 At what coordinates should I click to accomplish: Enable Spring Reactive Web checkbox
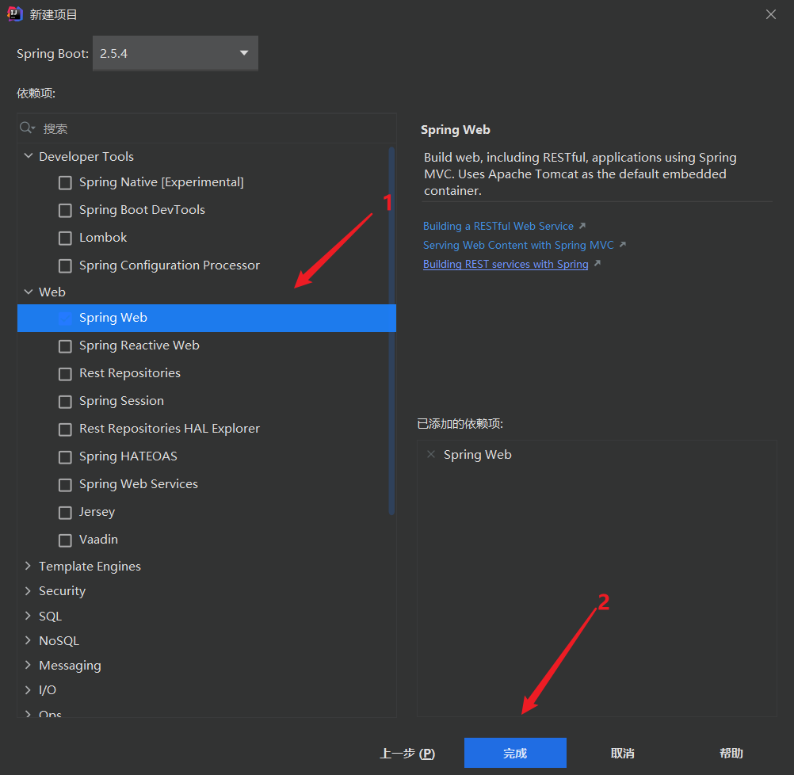coord(65,346)
